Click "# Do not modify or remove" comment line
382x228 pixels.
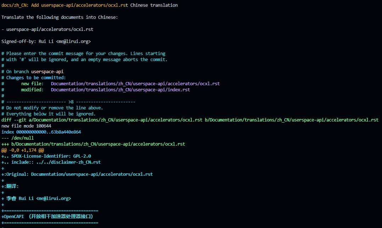[52, 108]
